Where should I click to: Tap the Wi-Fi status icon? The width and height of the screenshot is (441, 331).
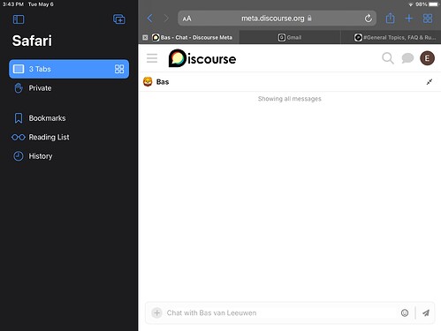(x=411, y=4)
